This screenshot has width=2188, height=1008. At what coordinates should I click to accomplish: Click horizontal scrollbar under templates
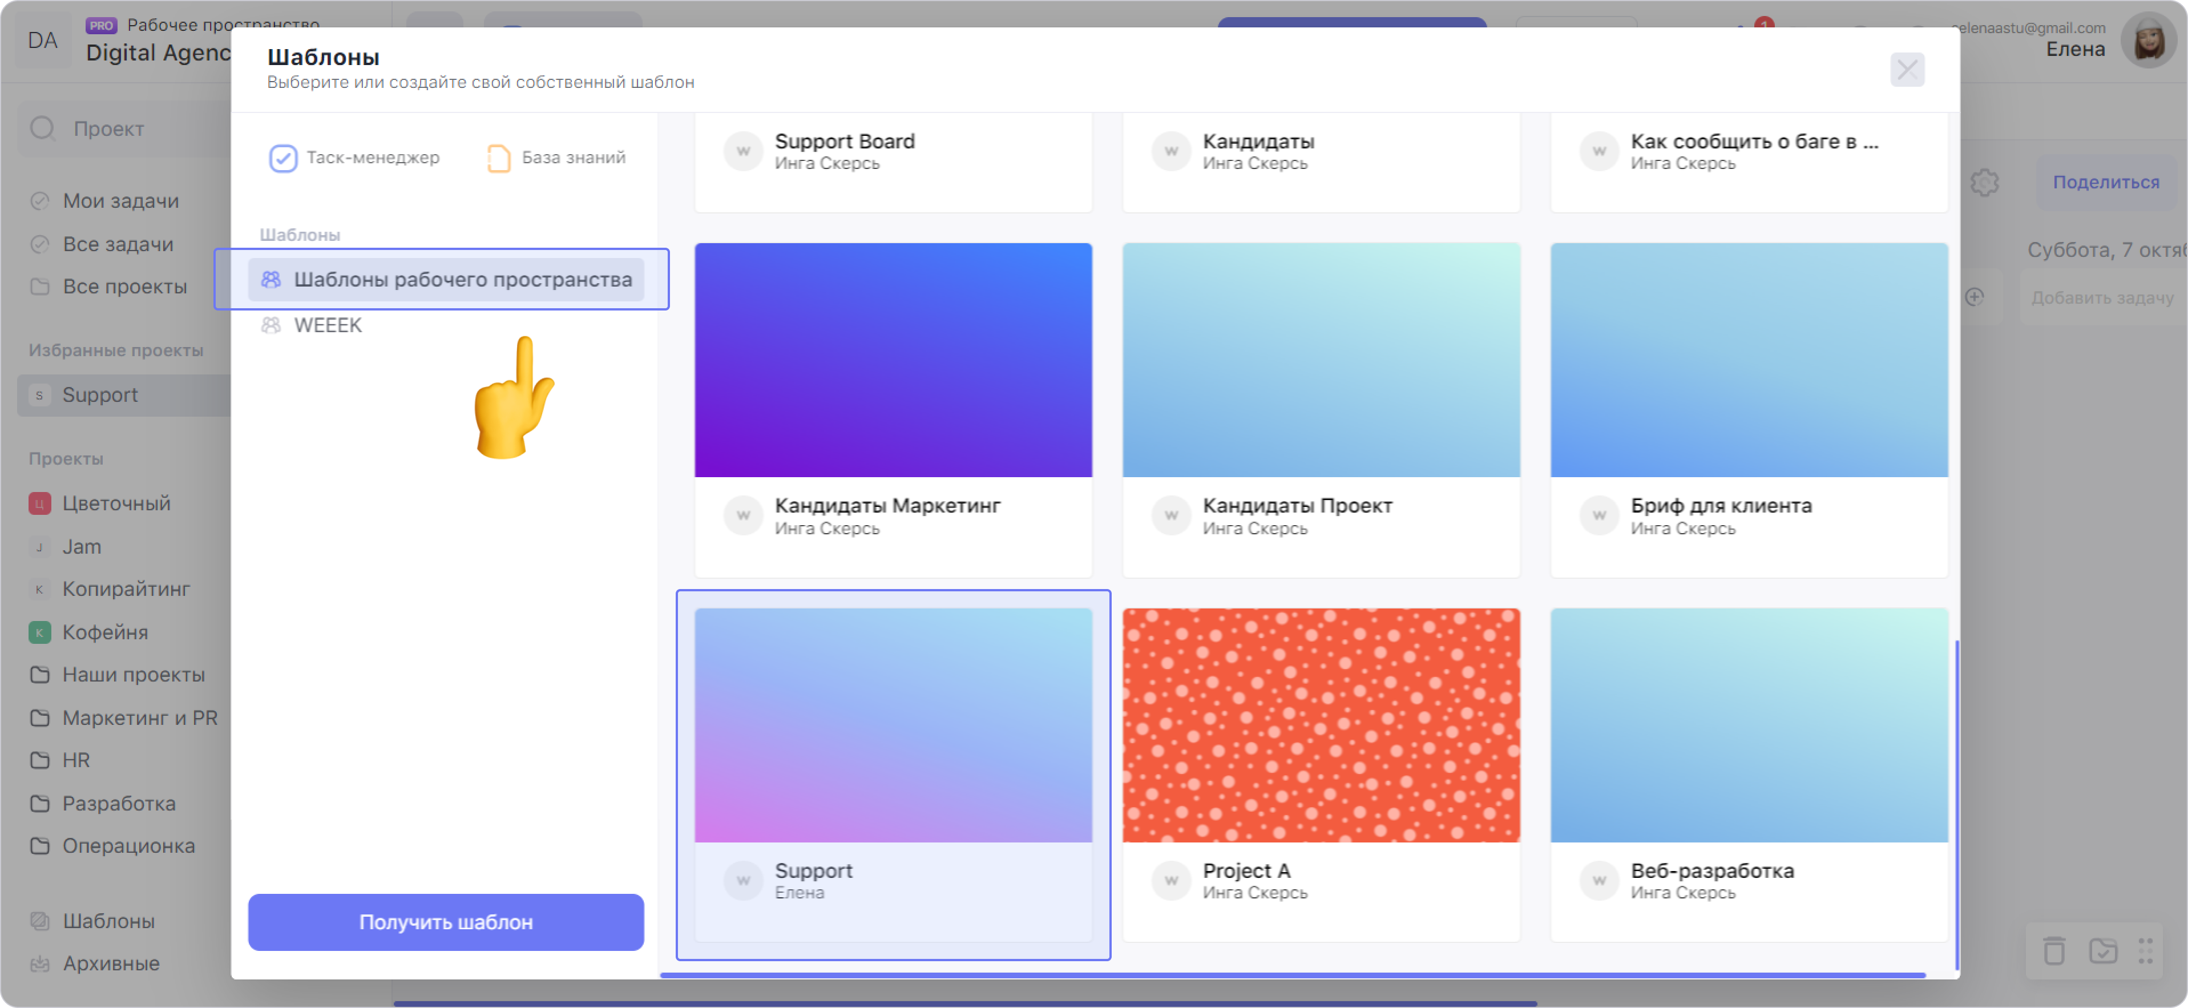coord(1293,975)
